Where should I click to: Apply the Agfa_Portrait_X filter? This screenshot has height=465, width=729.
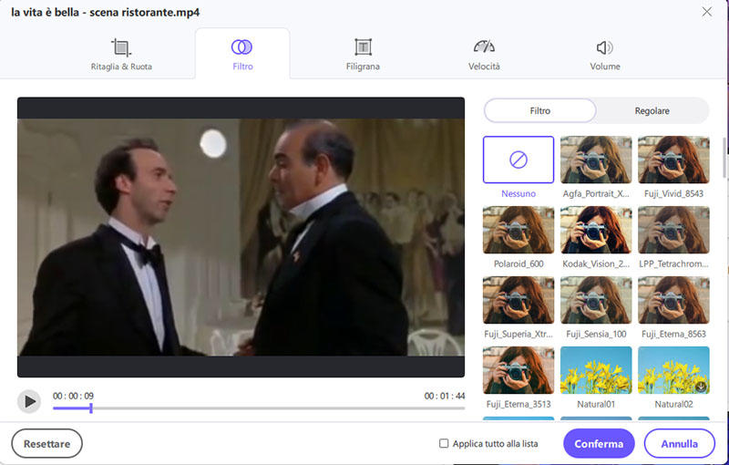pos(596,160)
